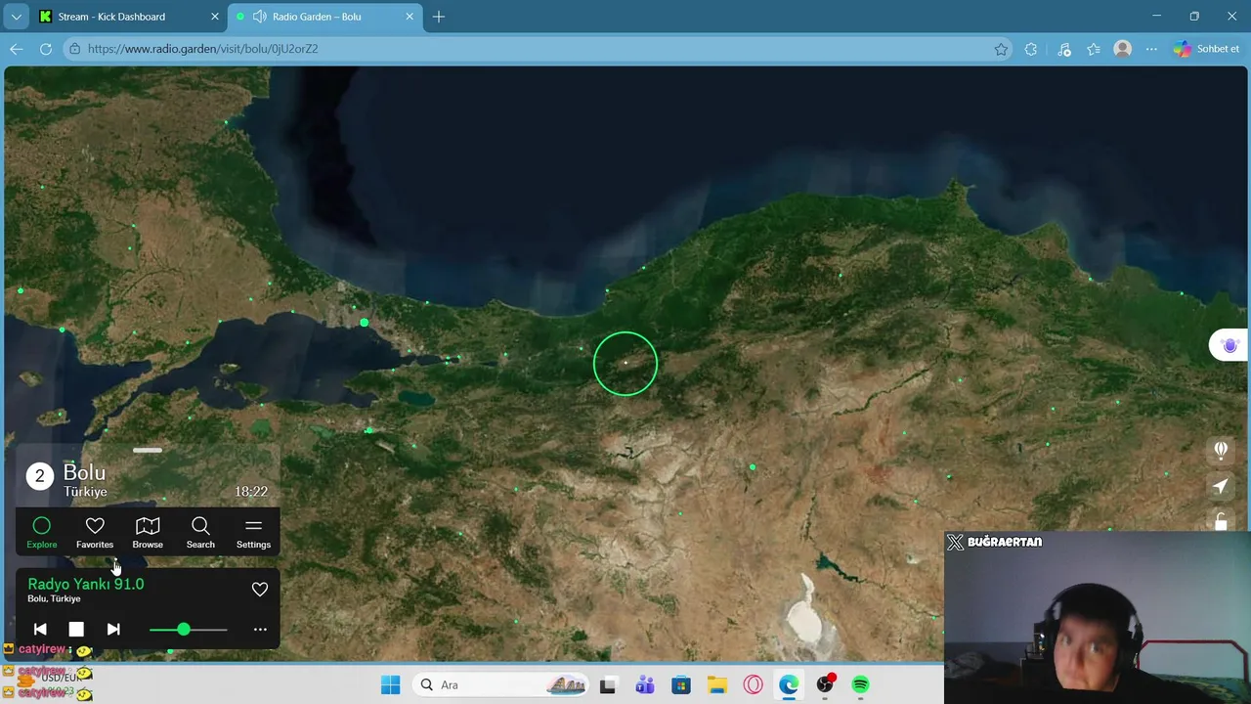The height and width of the screenshot is (704, 1251).
Task: Launch Opera browser from the taskbar
Action: 753,684
